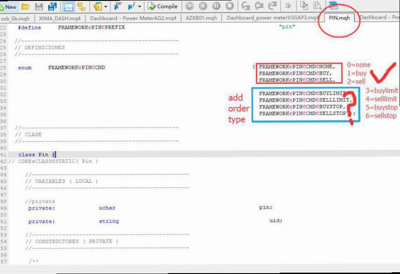
Task: Open a file with the folder icon
Action: click(x=25, y=7)
